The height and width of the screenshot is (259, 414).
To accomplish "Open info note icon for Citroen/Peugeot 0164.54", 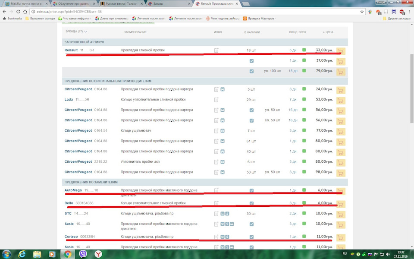I will click(x=216, y=131).
